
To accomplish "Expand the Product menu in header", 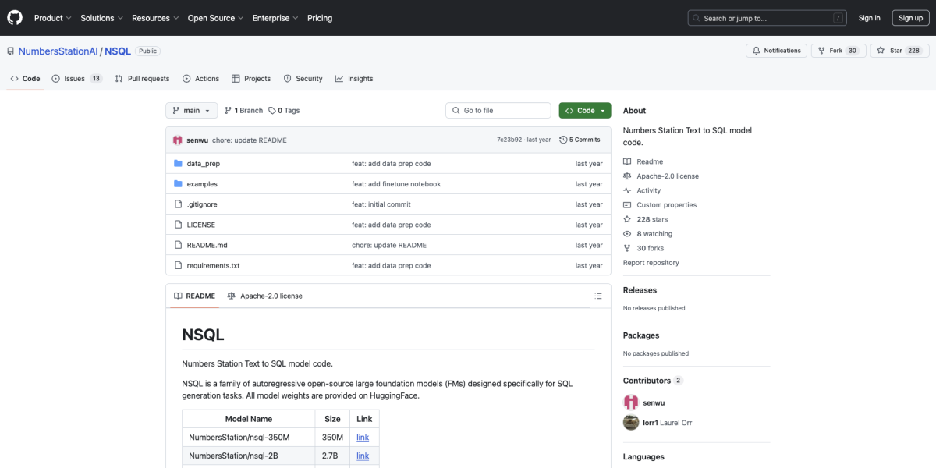I will (x=53, y=18).
